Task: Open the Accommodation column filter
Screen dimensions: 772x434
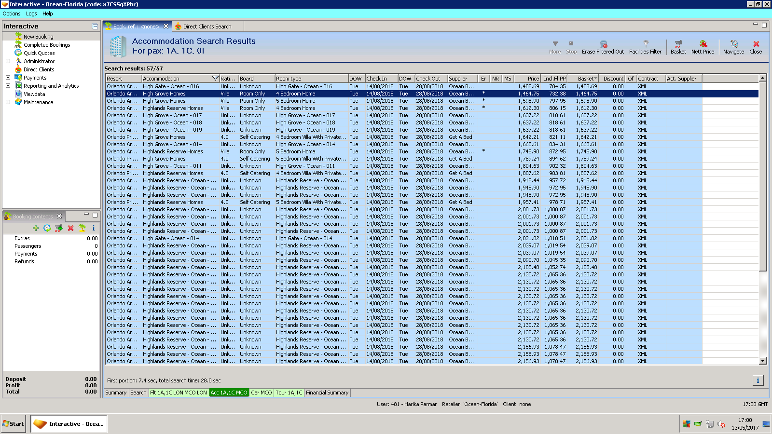Action: click(215, 79)
